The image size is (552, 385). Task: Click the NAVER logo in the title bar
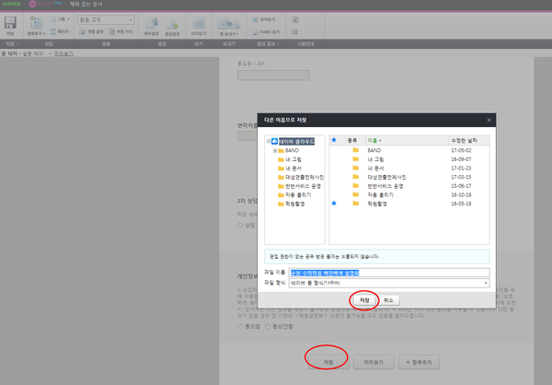tap(12, 4)
